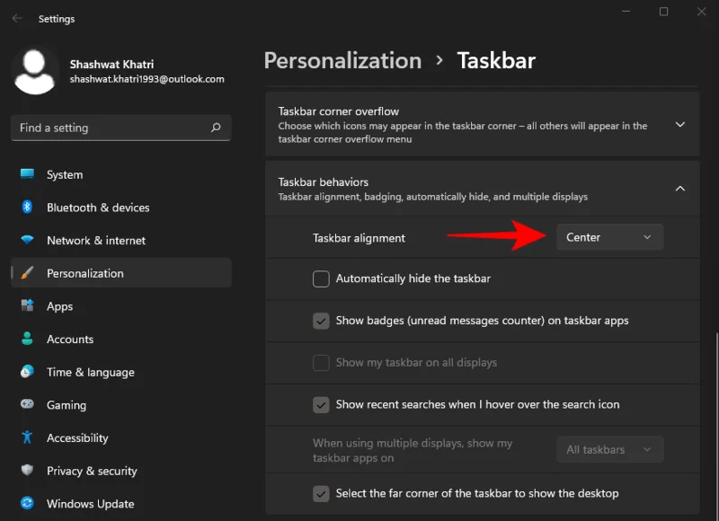Select Bluetooth & devices in sidebar
Viewport: 719px width, 521px height.
pos(96,208)
